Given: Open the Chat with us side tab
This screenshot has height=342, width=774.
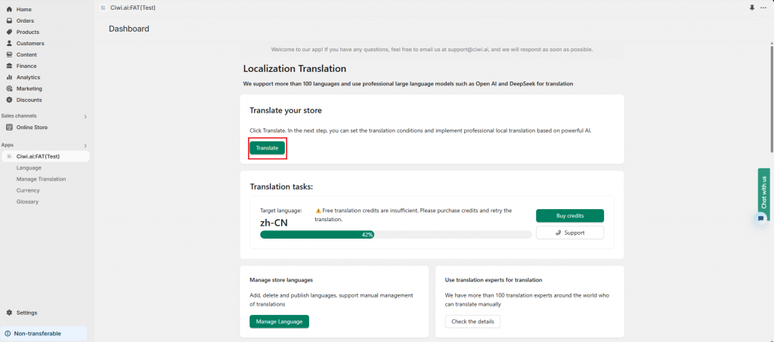Looking at the screenshot, I should tap(763, 192).
